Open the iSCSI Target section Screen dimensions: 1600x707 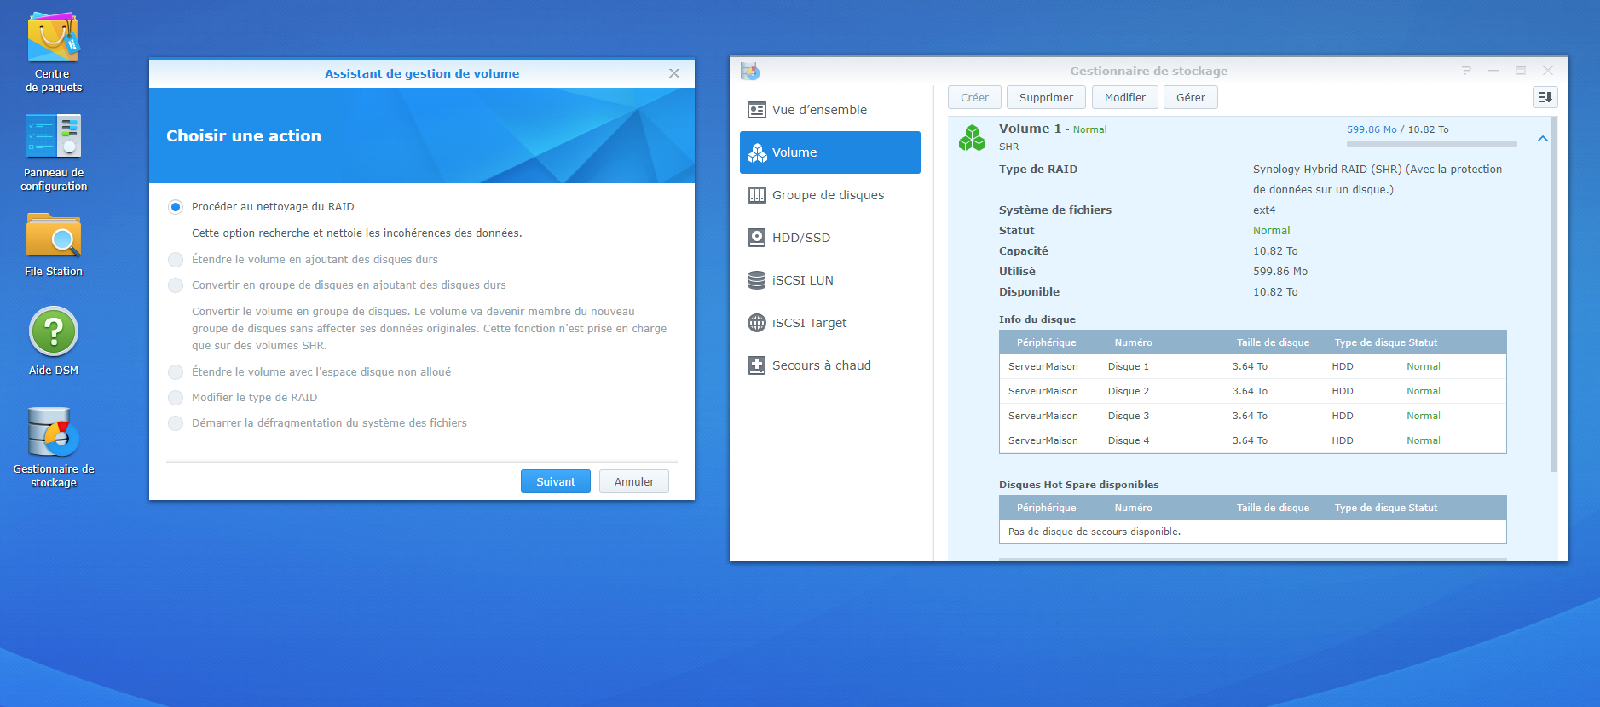(x=830, y=323)
